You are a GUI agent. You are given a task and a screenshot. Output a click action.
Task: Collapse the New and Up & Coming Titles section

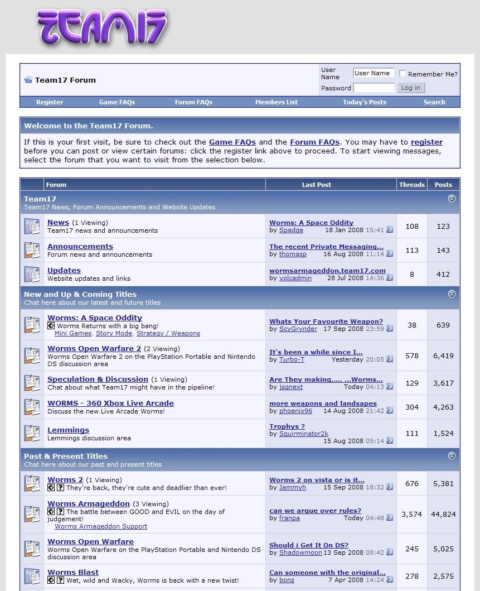tap(452, 294)
